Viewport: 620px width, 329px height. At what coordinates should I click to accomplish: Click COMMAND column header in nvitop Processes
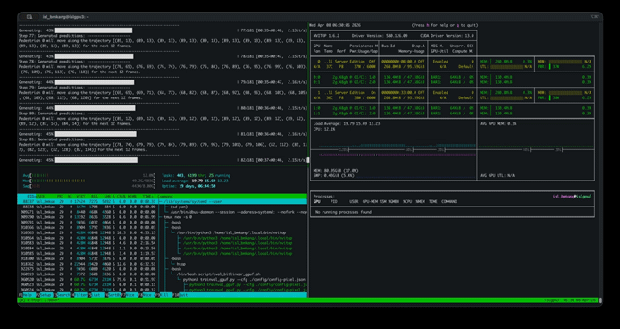point(449,201)
